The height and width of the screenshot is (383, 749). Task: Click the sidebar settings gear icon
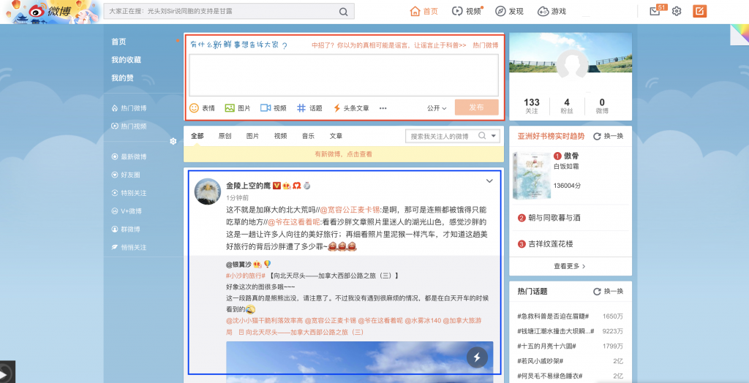173,141
